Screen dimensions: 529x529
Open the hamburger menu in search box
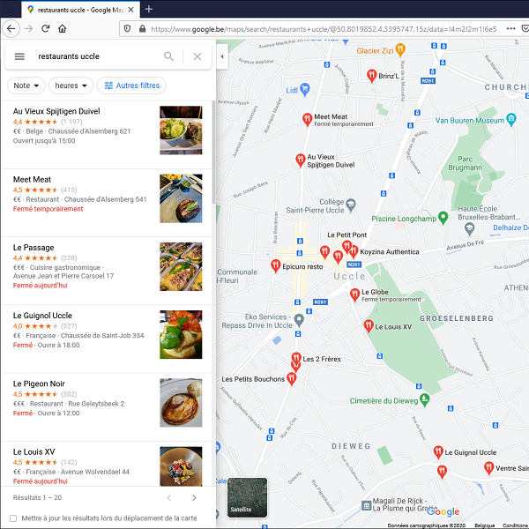coord(19,56)
